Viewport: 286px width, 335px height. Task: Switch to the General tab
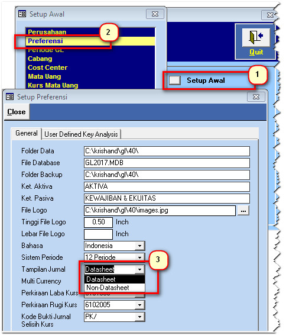[27, 133]
